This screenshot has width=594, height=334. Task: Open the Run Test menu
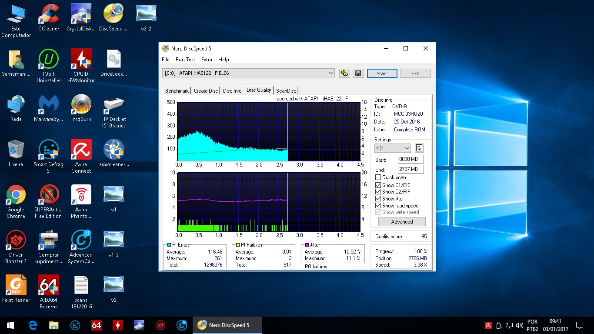185,60
